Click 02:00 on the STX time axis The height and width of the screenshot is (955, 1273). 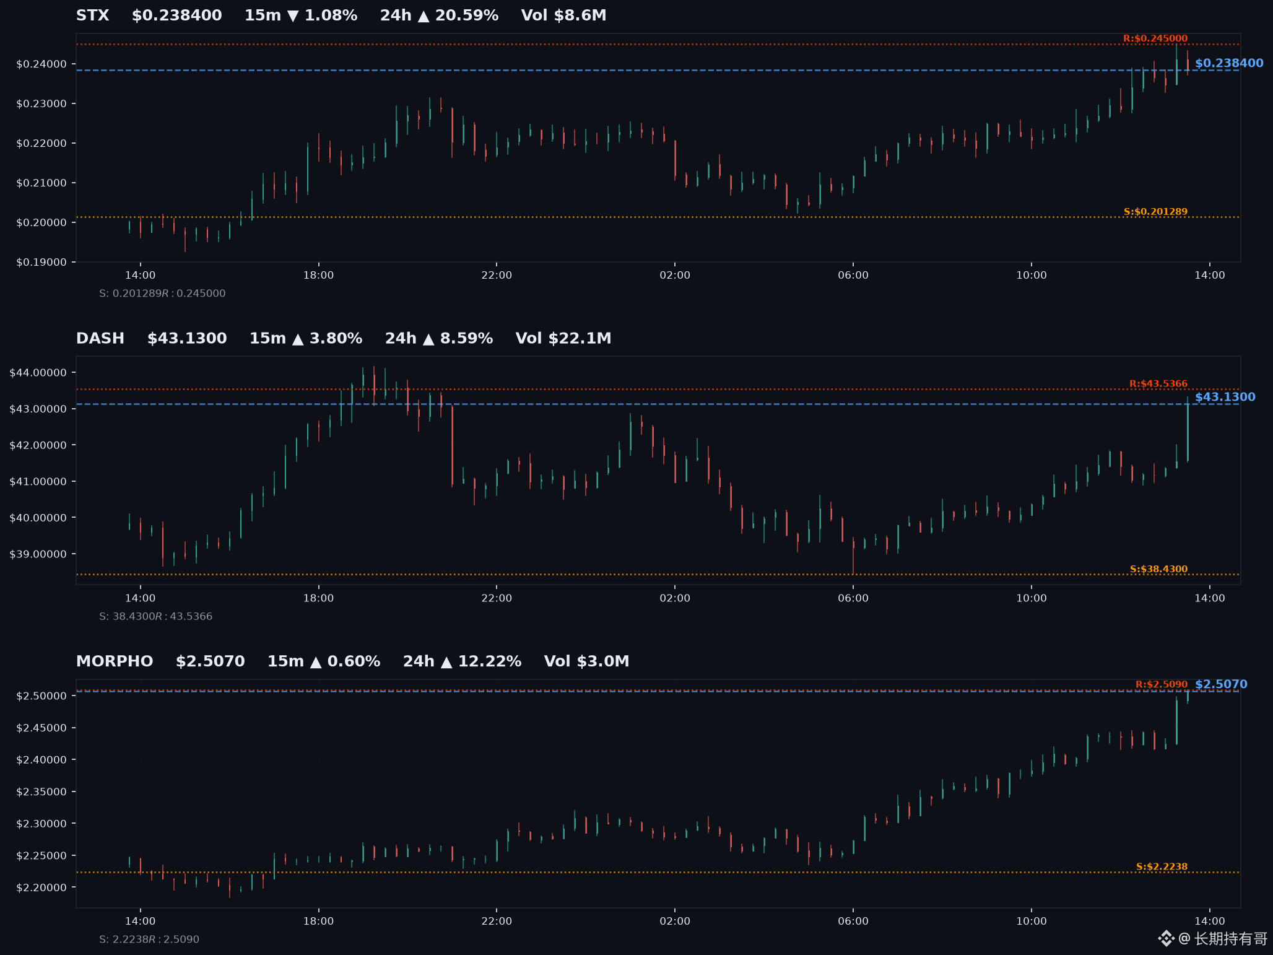click(x=675, y=276)
